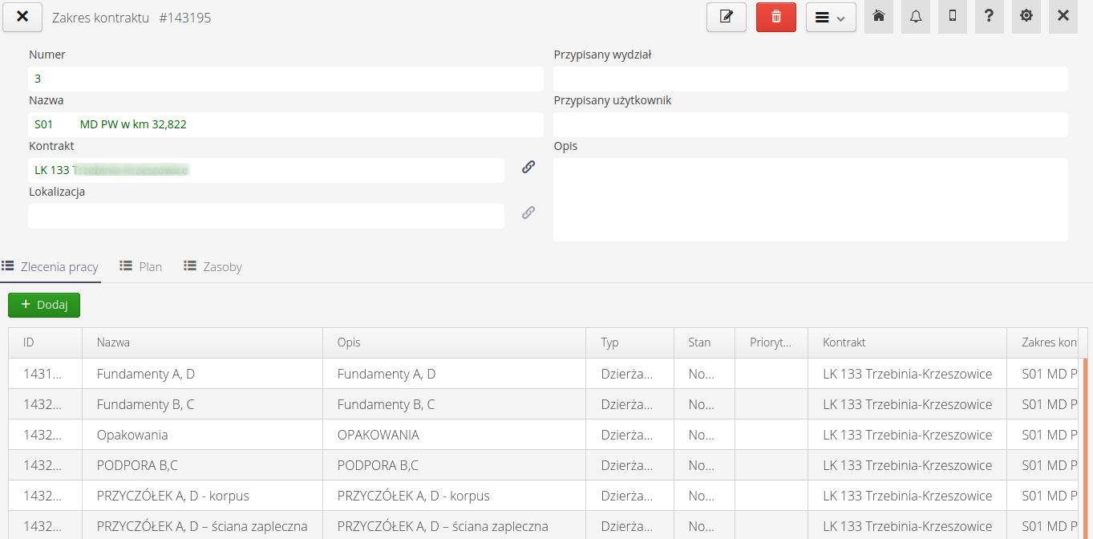Click the Lokalizacja link chain icon
This screenshot has height=539, width=1093.
(x=528, y=213)
